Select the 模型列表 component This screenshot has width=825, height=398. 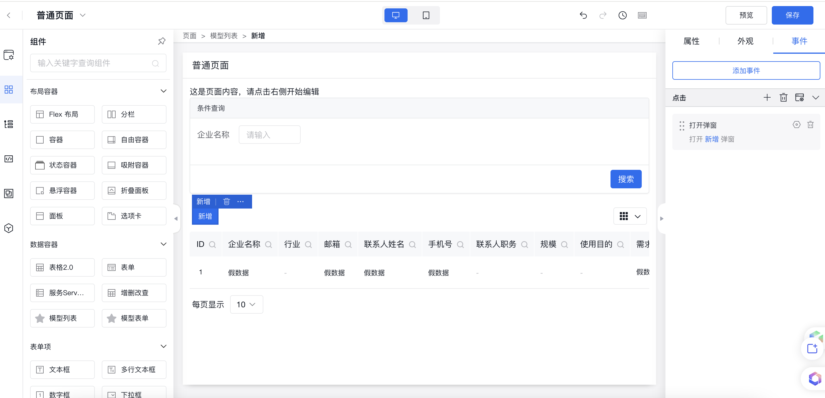point(62,318)
